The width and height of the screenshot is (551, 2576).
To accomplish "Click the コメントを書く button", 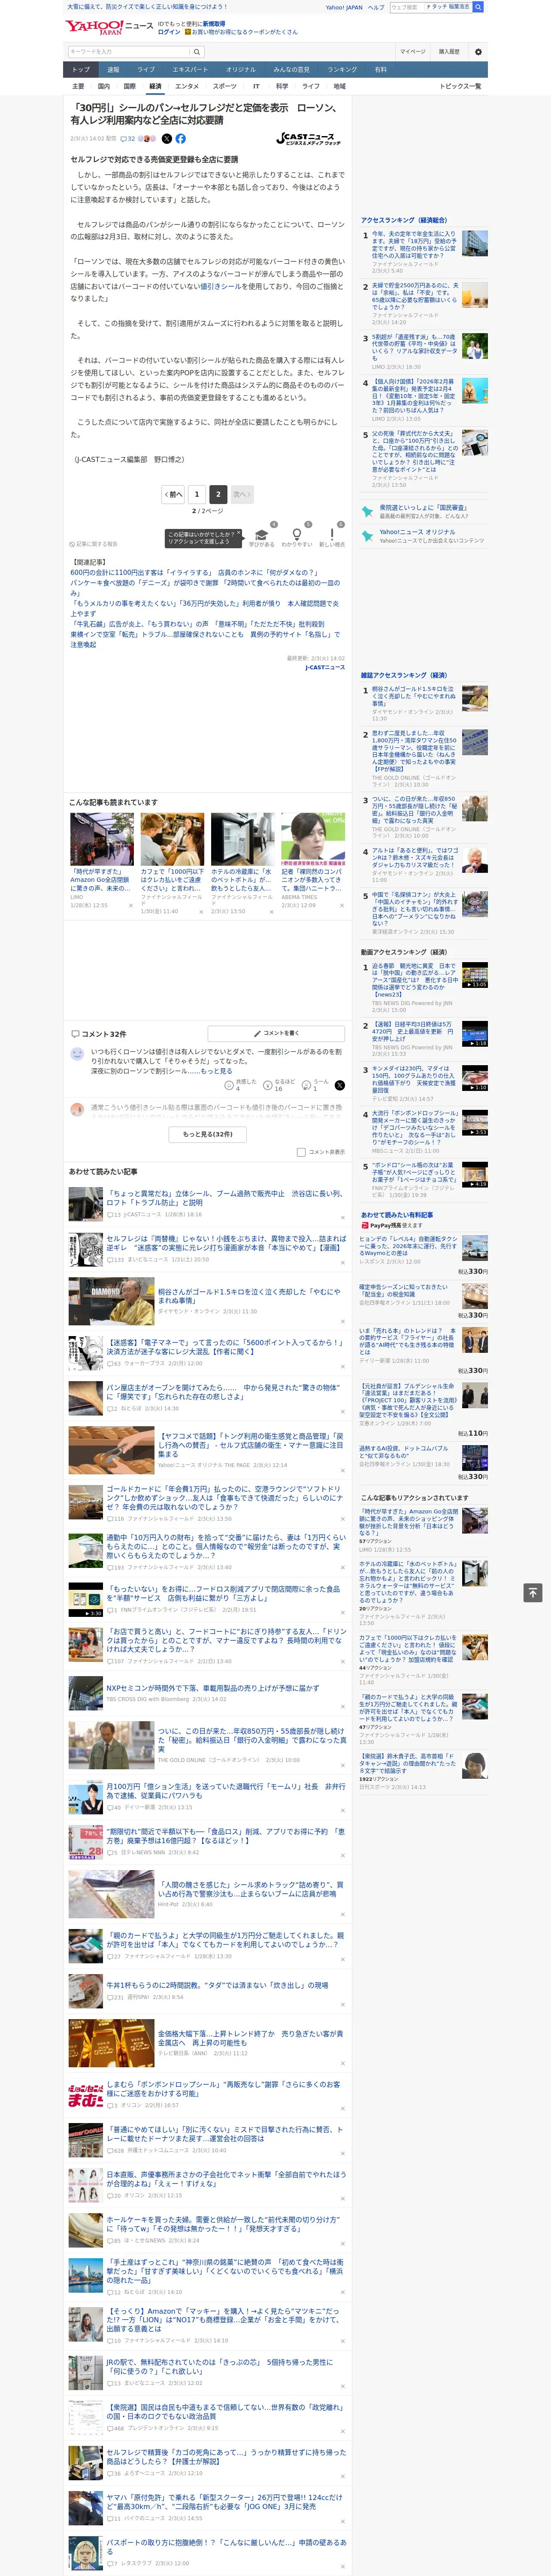I will point(276,1033).
